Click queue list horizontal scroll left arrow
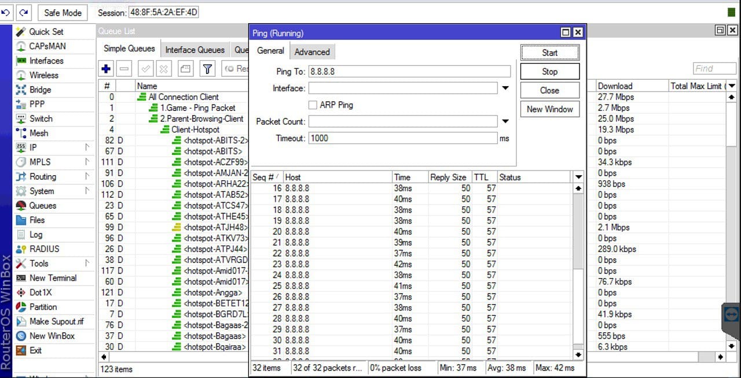741x378 pixels. 105,357
